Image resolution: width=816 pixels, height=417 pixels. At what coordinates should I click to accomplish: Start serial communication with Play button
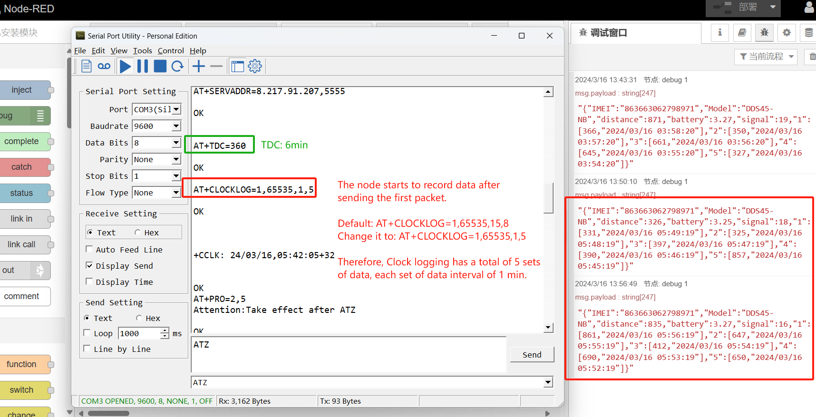[126, 66]
